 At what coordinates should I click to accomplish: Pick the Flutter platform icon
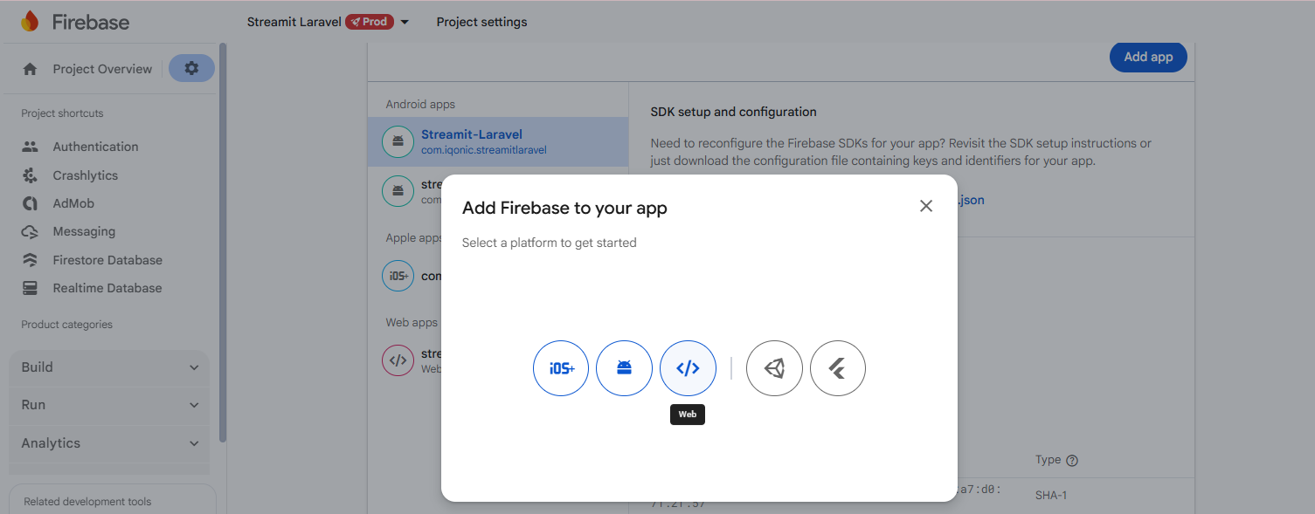tap(837, 368)
